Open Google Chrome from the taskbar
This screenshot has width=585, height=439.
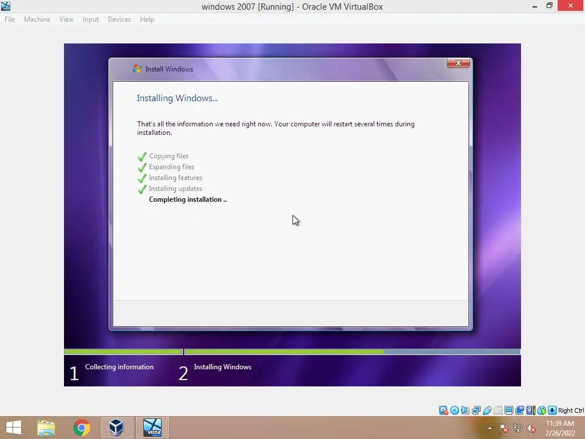[81, 428]
